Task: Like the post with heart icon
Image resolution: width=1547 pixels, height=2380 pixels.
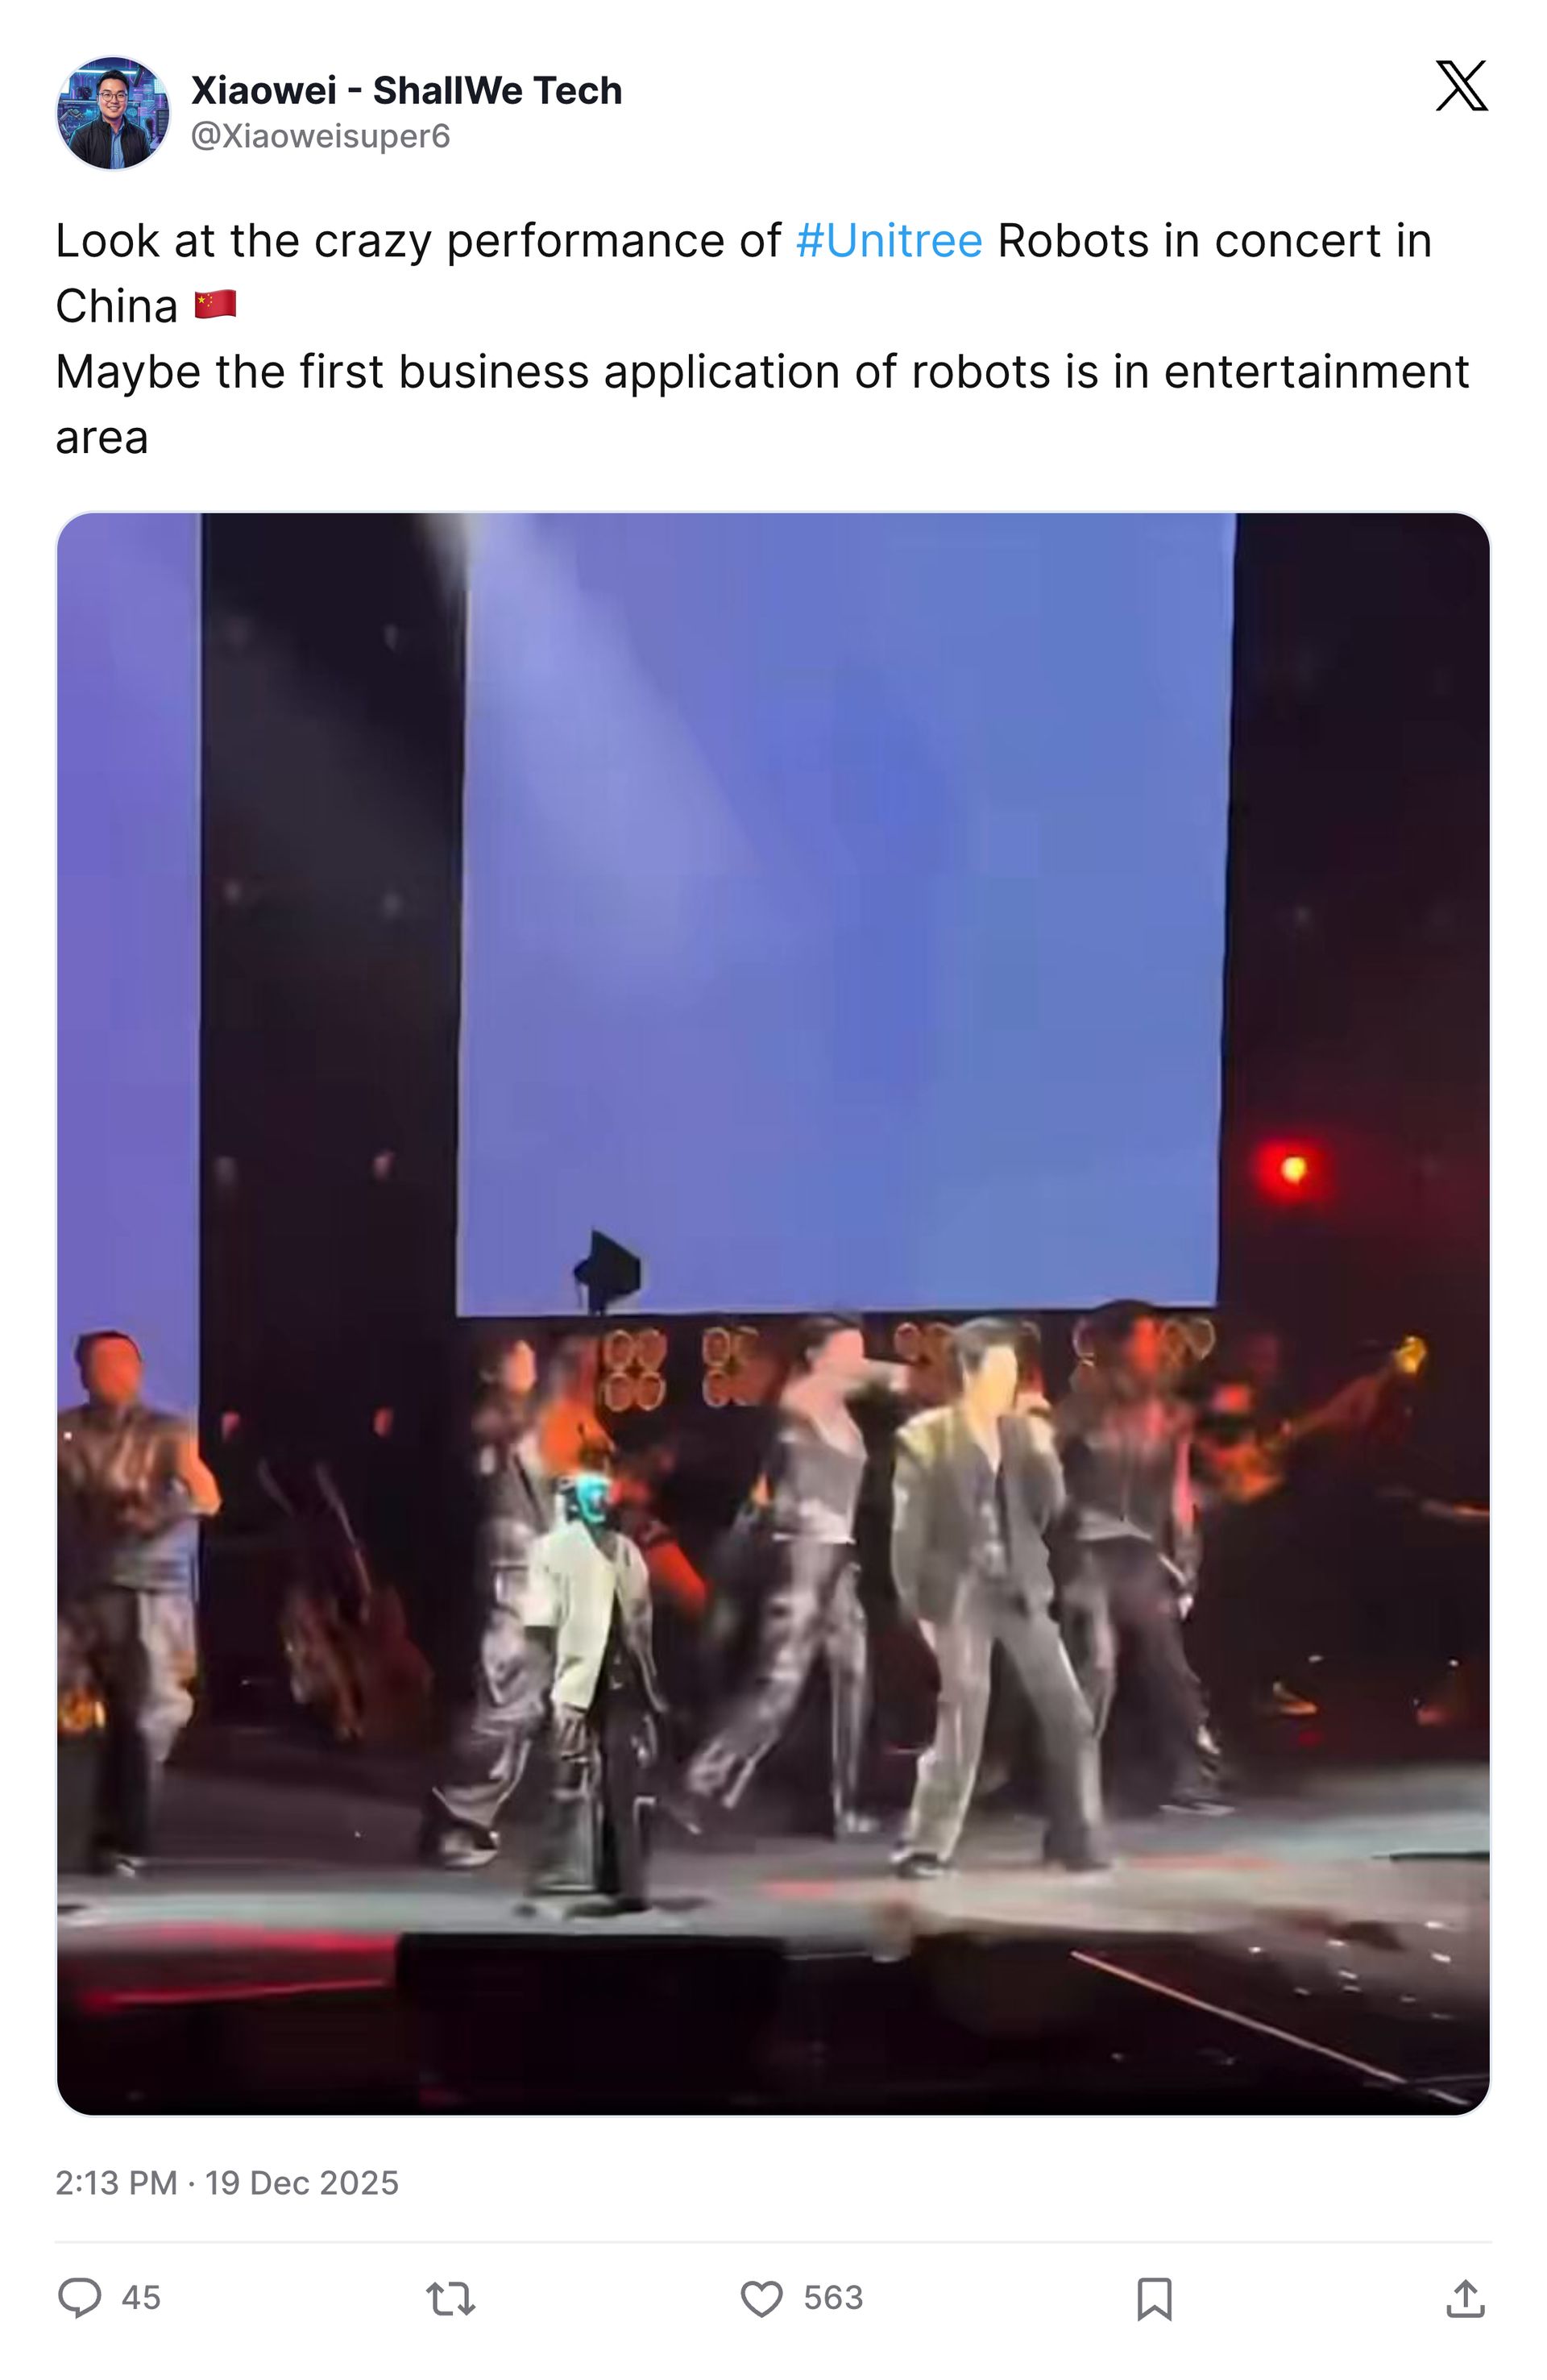Action: 761,2298
